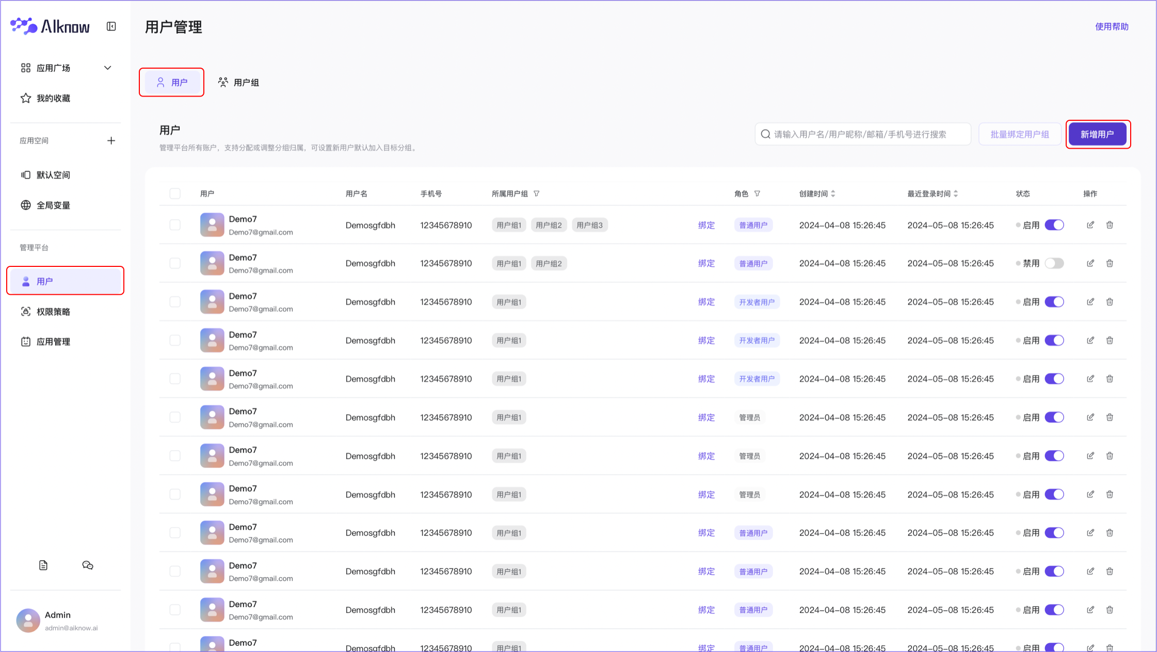Open the chat bubbles icon at sidebar bottom
Image resolution: width=1157 pixels, height=652 pixels.
(x=88, y=565)
